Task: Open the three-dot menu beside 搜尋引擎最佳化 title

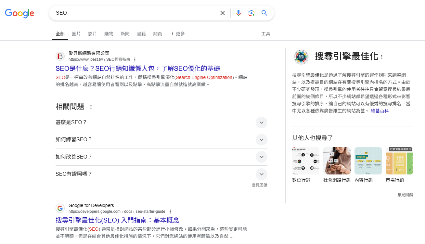Action: click(x=382, y=57)
